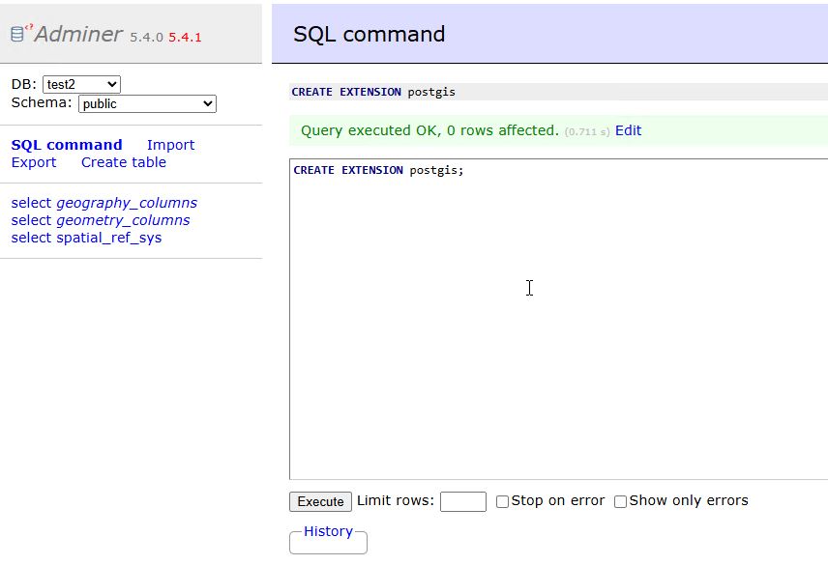Open the Export page
828x565 pixels.
[x=34, y=162]
